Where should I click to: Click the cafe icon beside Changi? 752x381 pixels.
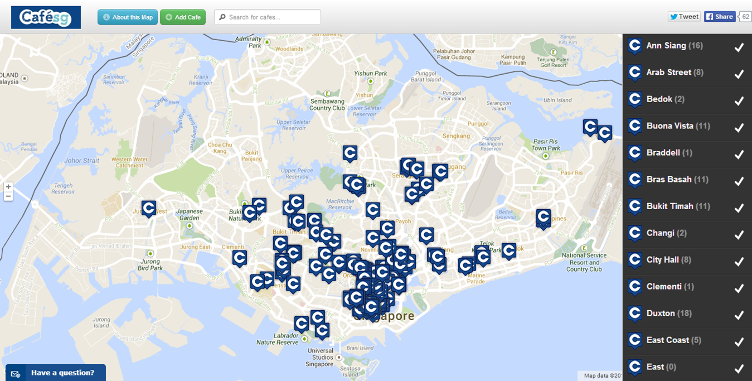tap(634, 234)
